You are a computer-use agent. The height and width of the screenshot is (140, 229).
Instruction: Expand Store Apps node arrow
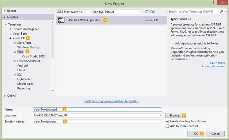pyautogui.click(x=15, y=43)
